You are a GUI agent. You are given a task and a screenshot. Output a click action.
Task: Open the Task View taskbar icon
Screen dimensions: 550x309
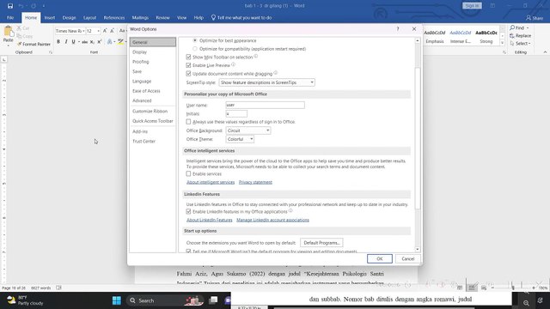click(213, 300)
